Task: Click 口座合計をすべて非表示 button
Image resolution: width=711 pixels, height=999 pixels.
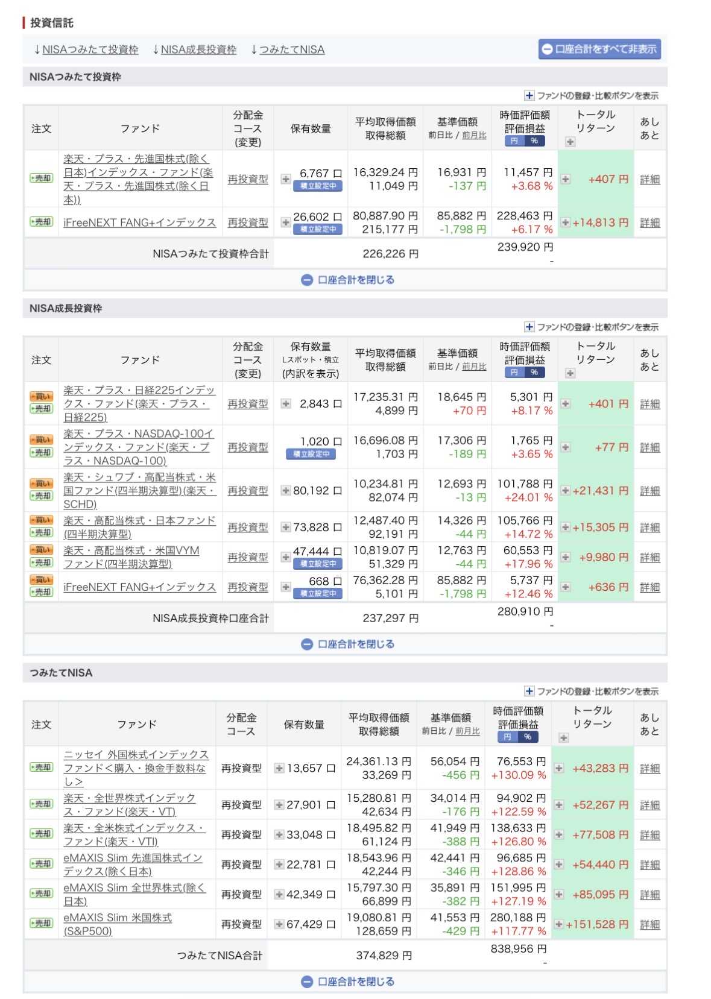Action: click(x=599, y=49)
